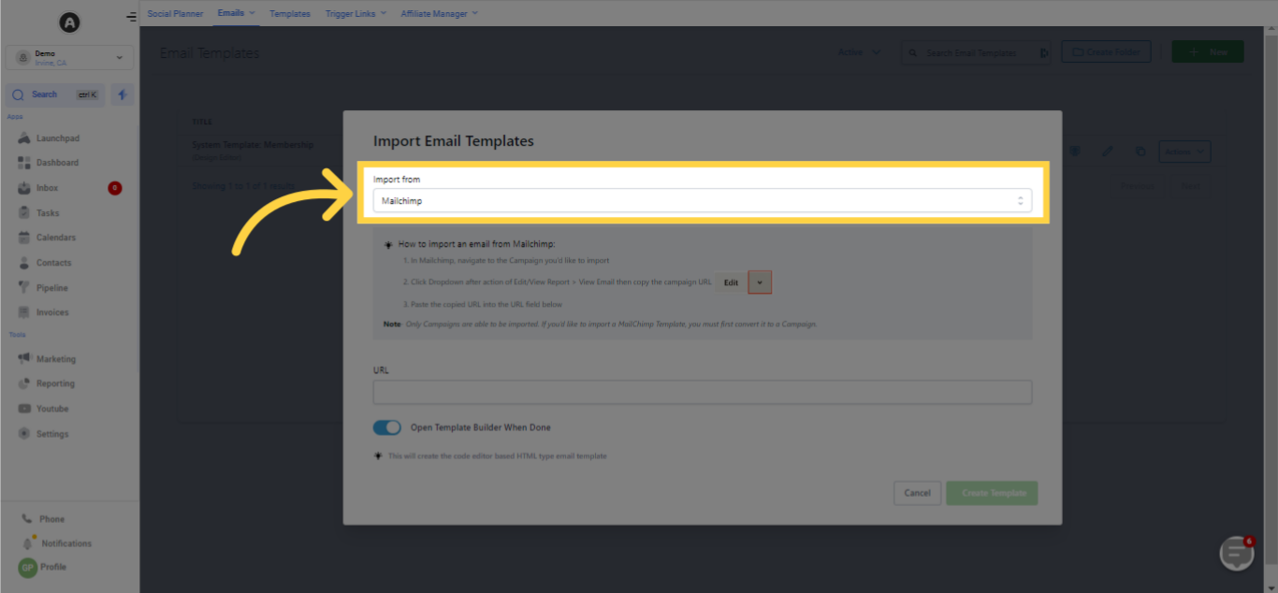Open the Active status filter dropdown
Screen dimensions: 1278x593
(859, 52)
